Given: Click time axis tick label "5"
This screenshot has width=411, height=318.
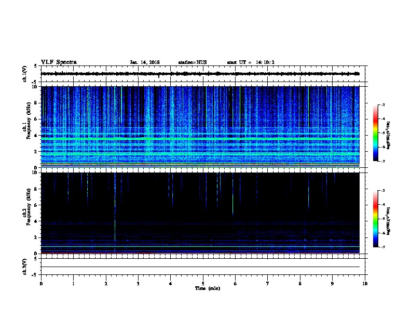Looking at the screenshot, I should coord(203,283).
